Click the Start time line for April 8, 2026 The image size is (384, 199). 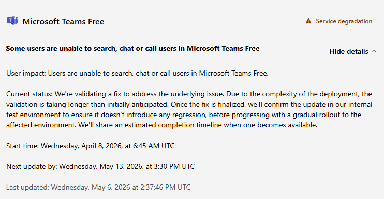91,146
